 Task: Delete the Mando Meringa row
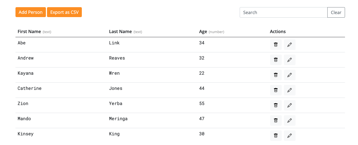pyautogui.click(x=276, y=120)
